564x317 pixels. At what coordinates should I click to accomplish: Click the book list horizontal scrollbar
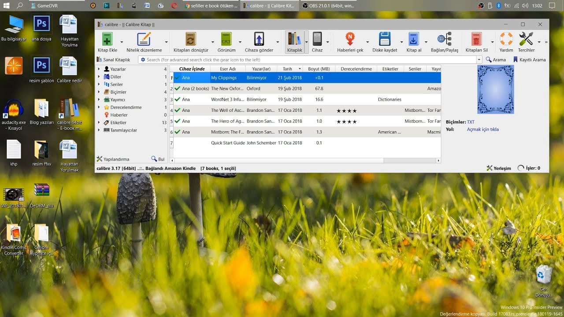tap(305, 161)
